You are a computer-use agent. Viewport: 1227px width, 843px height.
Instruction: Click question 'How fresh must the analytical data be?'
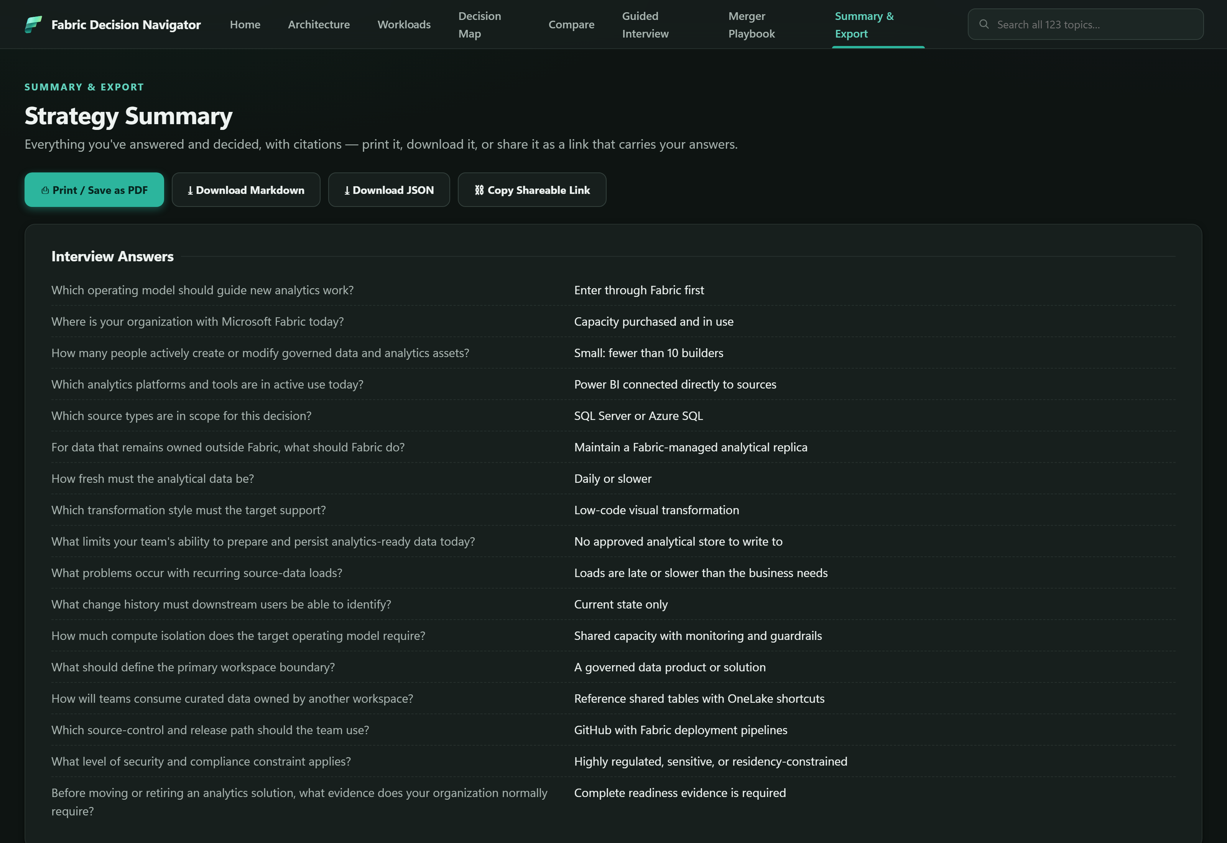click(x=152, y=479)
